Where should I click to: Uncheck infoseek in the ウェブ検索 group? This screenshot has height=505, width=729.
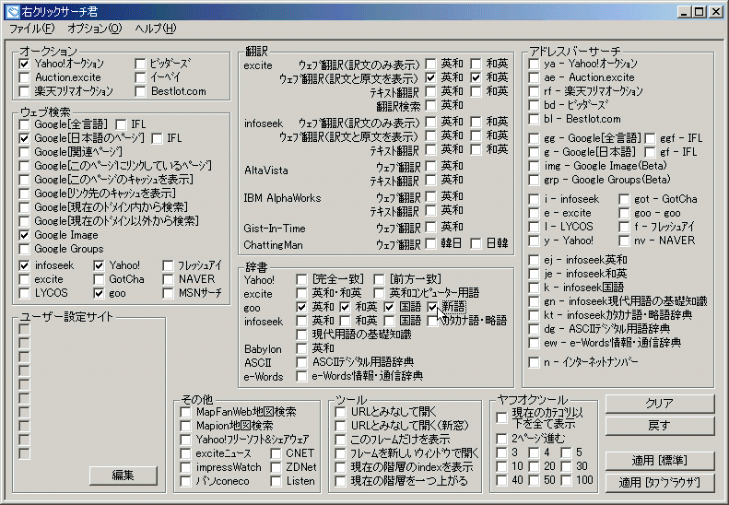(x=24, y=265)
